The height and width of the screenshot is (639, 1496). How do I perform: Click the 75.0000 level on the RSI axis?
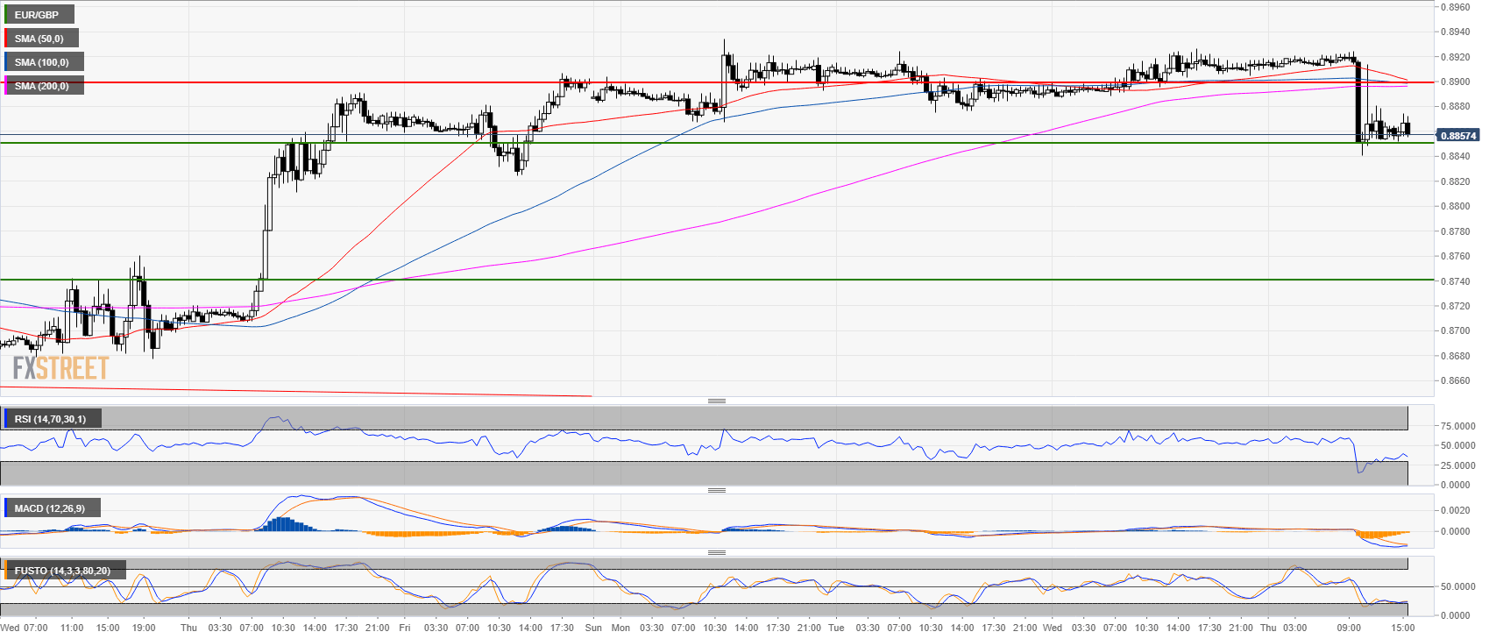click(1457, 426)
